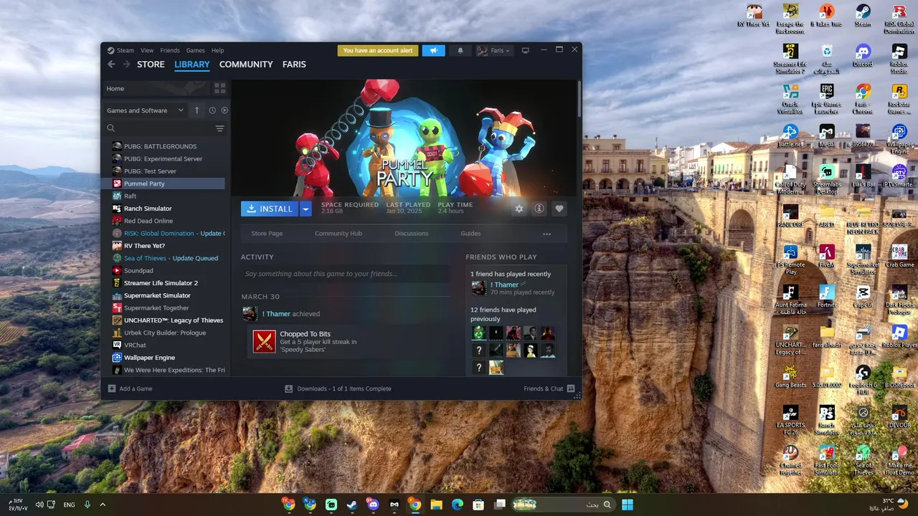Screen dimensions: 918x516
Task: Open the Games menu
Action: (x=196, y=50)
